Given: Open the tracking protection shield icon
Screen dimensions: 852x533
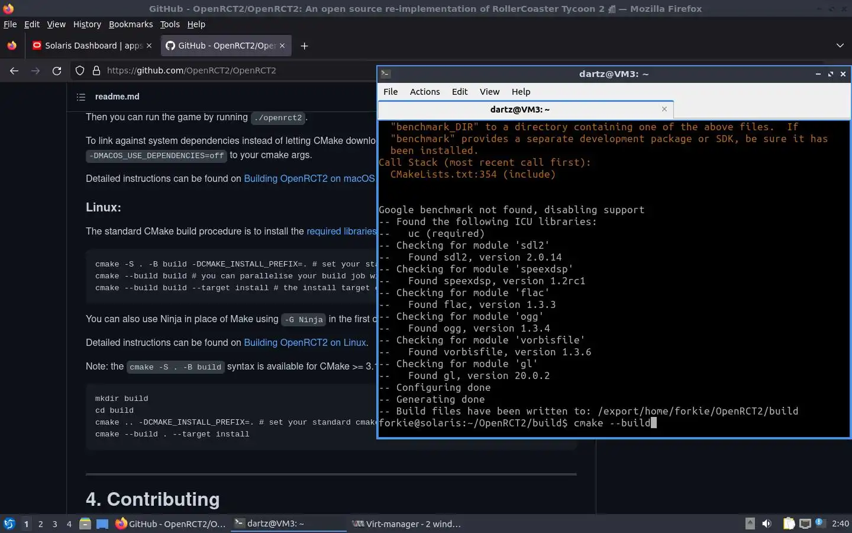Looking at the screenshot, I should coord(80,70).
